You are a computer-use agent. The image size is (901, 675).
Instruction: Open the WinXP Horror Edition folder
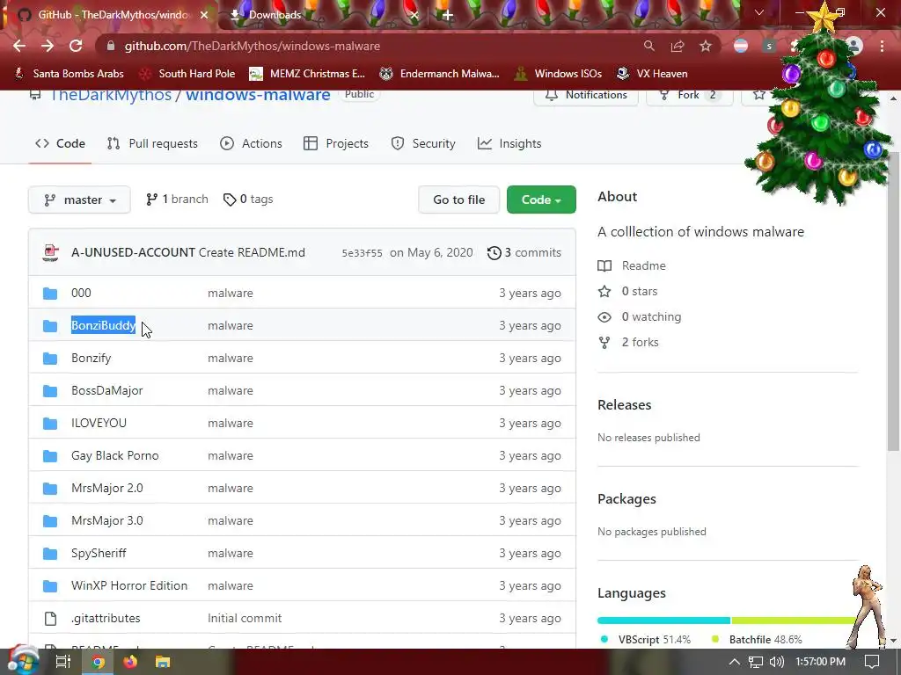pyautogui.click(x=129, y=585)
